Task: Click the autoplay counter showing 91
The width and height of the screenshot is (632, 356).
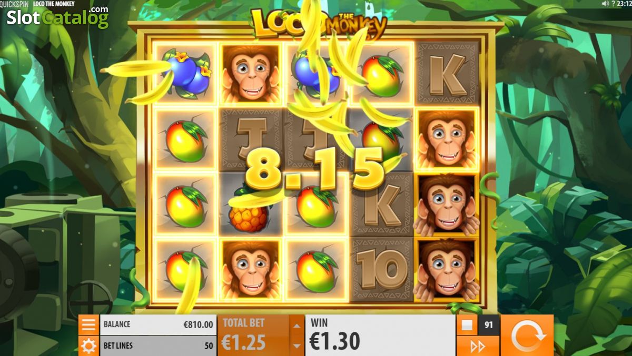Action: pyautogui.click(x=489, y=325)
